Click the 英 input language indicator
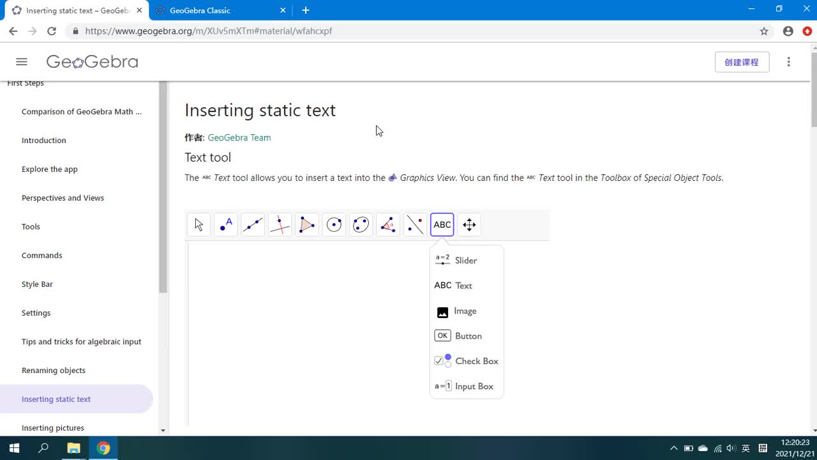The width and height of the screenshot is (817, 460). (x=746, y=448)
